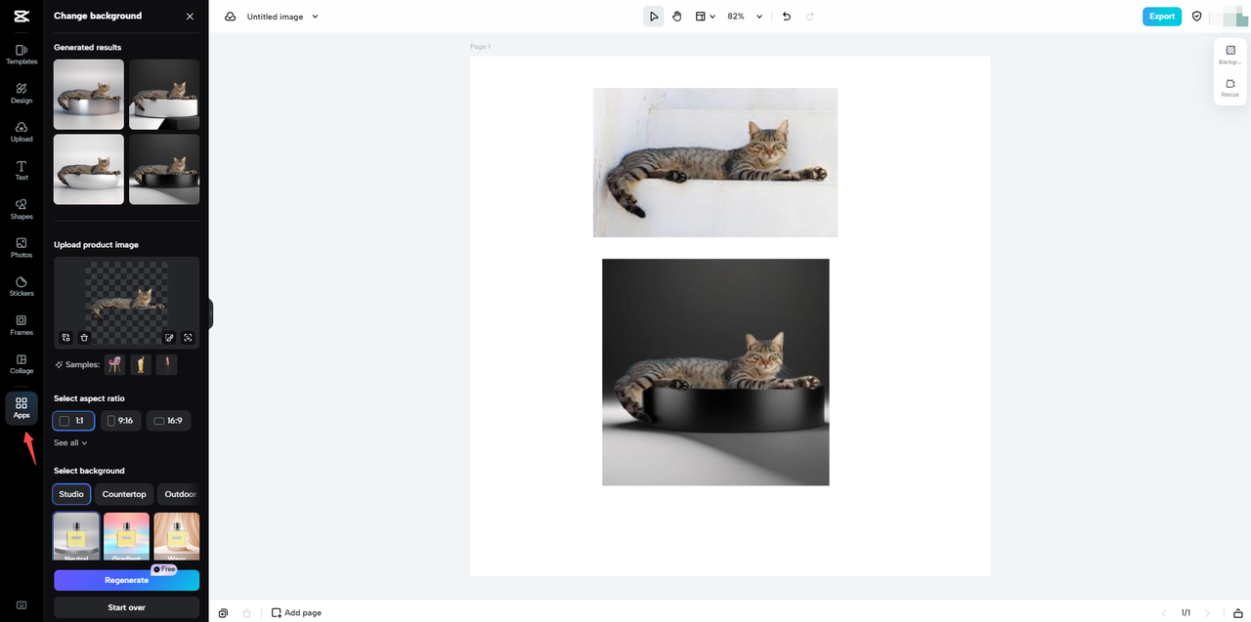Select the light gray generated result thumbnail
Screen dimensions: 1251x622
coord(89,95)
